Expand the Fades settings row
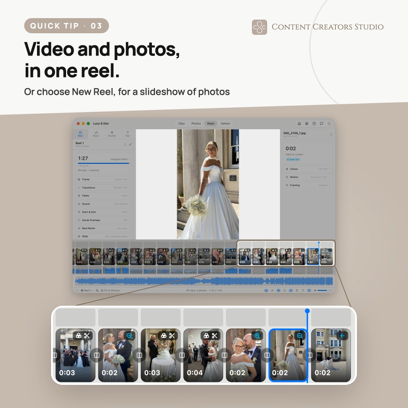 (104, 196)
